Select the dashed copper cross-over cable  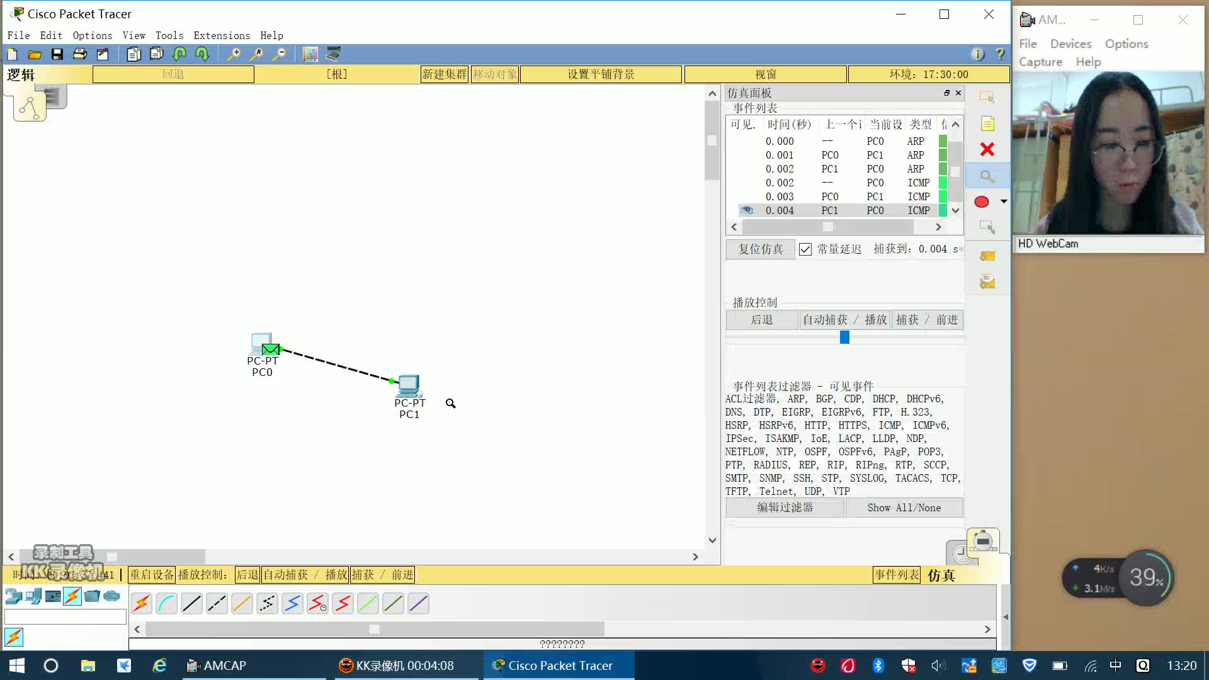(217, 604)
